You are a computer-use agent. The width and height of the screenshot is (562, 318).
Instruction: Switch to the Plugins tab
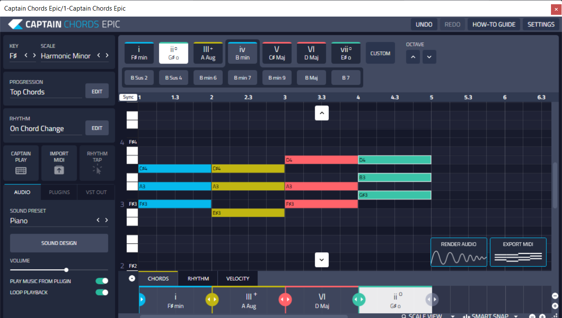tap(59, 192)
